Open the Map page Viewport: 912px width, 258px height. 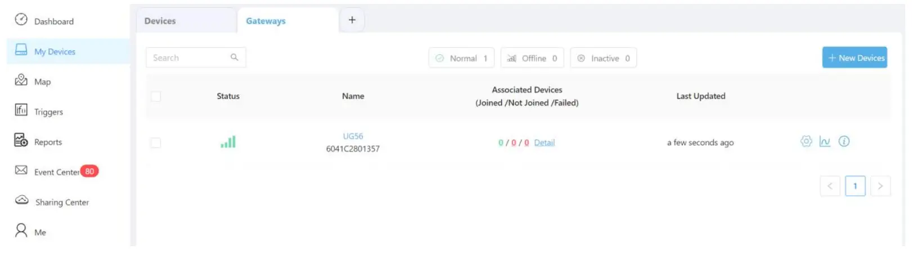click(42, 82)
